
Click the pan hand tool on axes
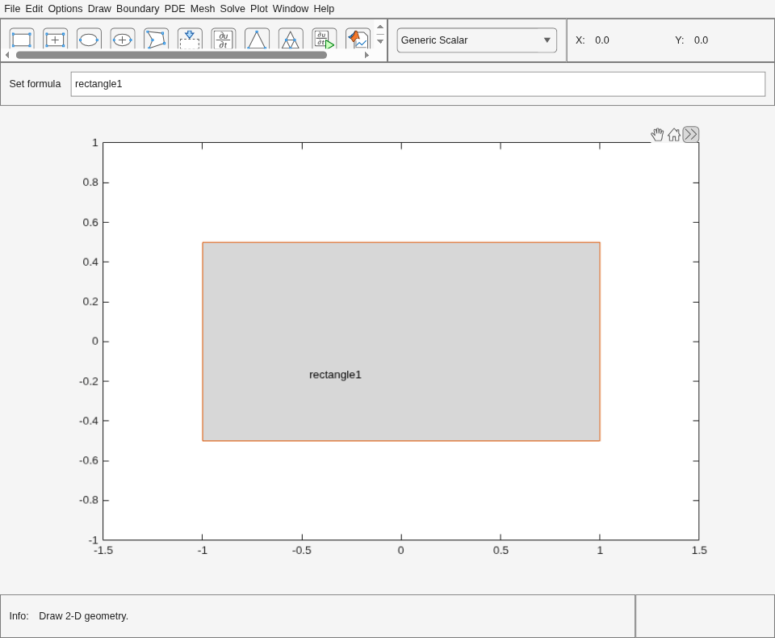[x=657, y=135]
